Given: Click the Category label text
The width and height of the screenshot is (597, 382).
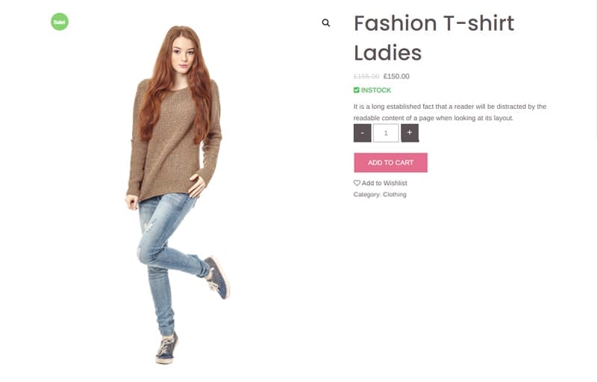Looking at the screenshot, I should pos(366,195).
